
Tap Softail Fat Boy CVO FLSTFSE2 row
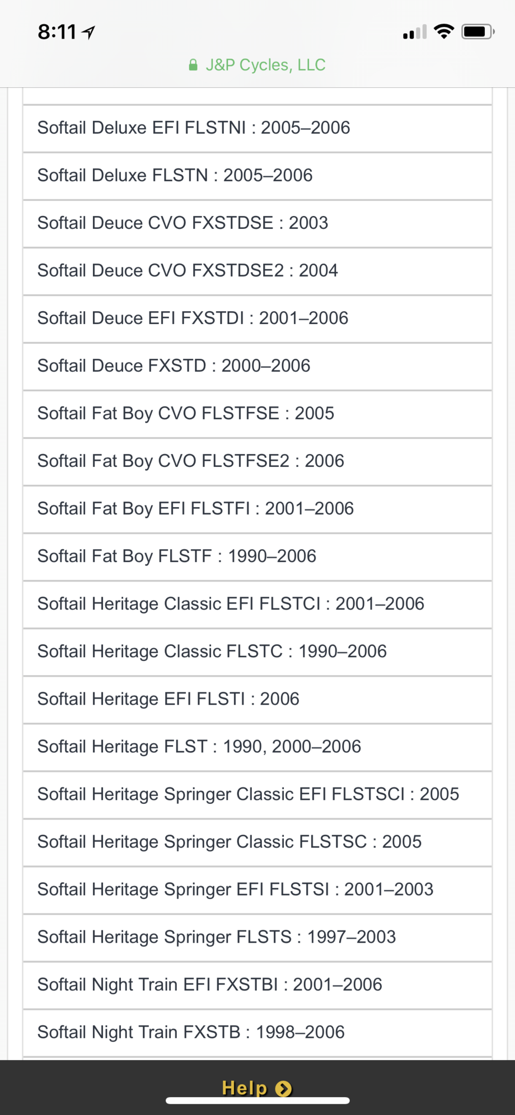[257, 461]
